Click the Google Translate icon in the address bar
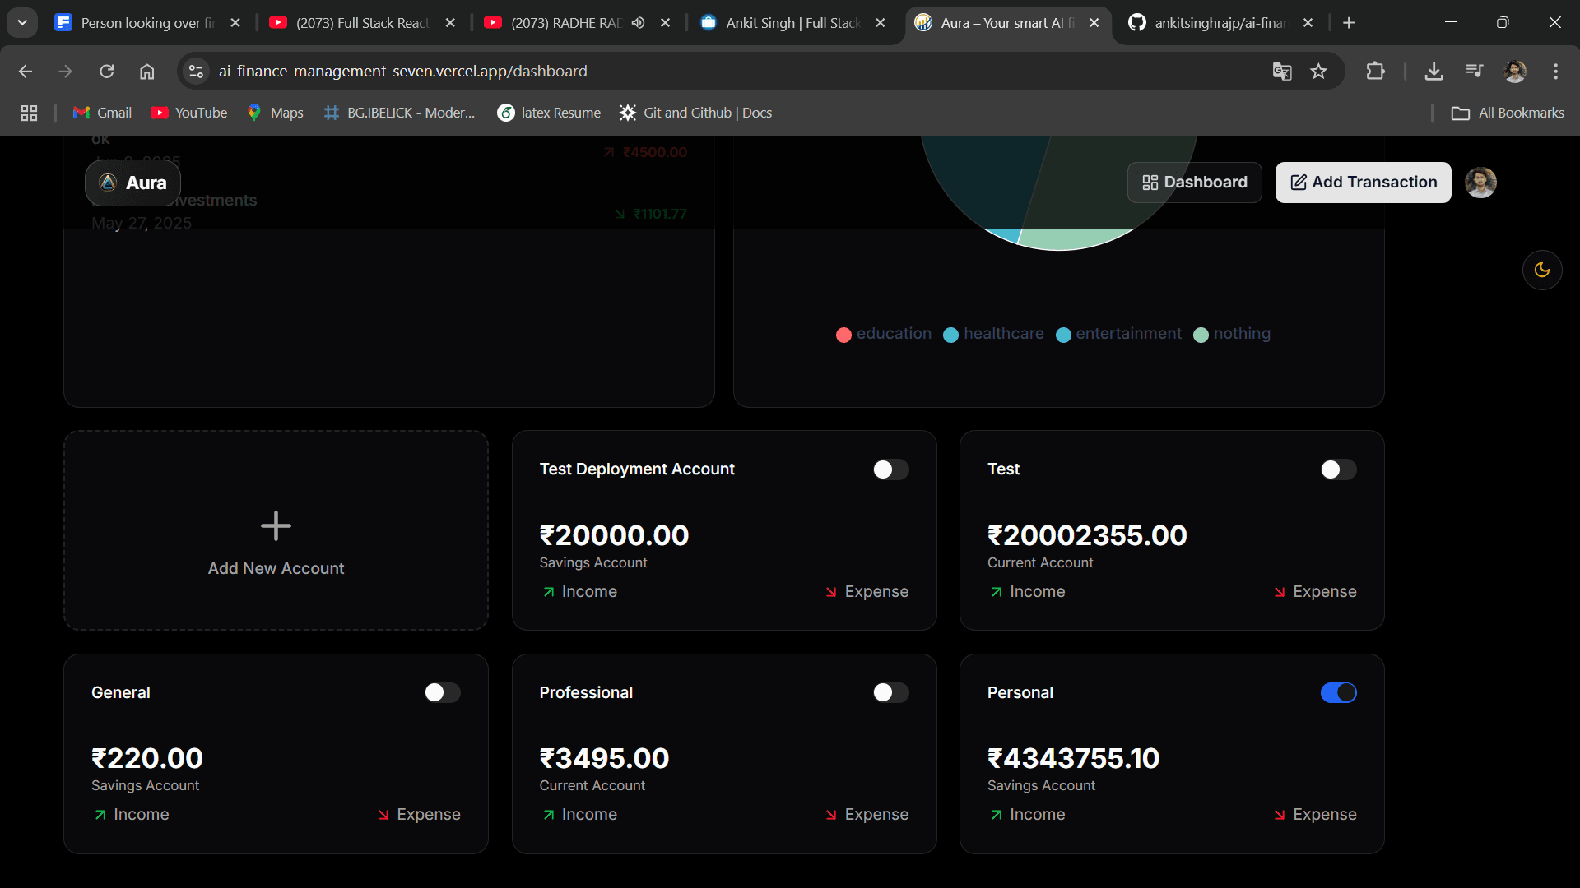Screen dimensions: 1580x888 coord(1281,72)
